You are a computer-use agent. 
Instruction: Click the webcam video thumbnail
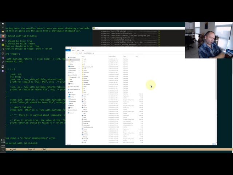[209, 40]
